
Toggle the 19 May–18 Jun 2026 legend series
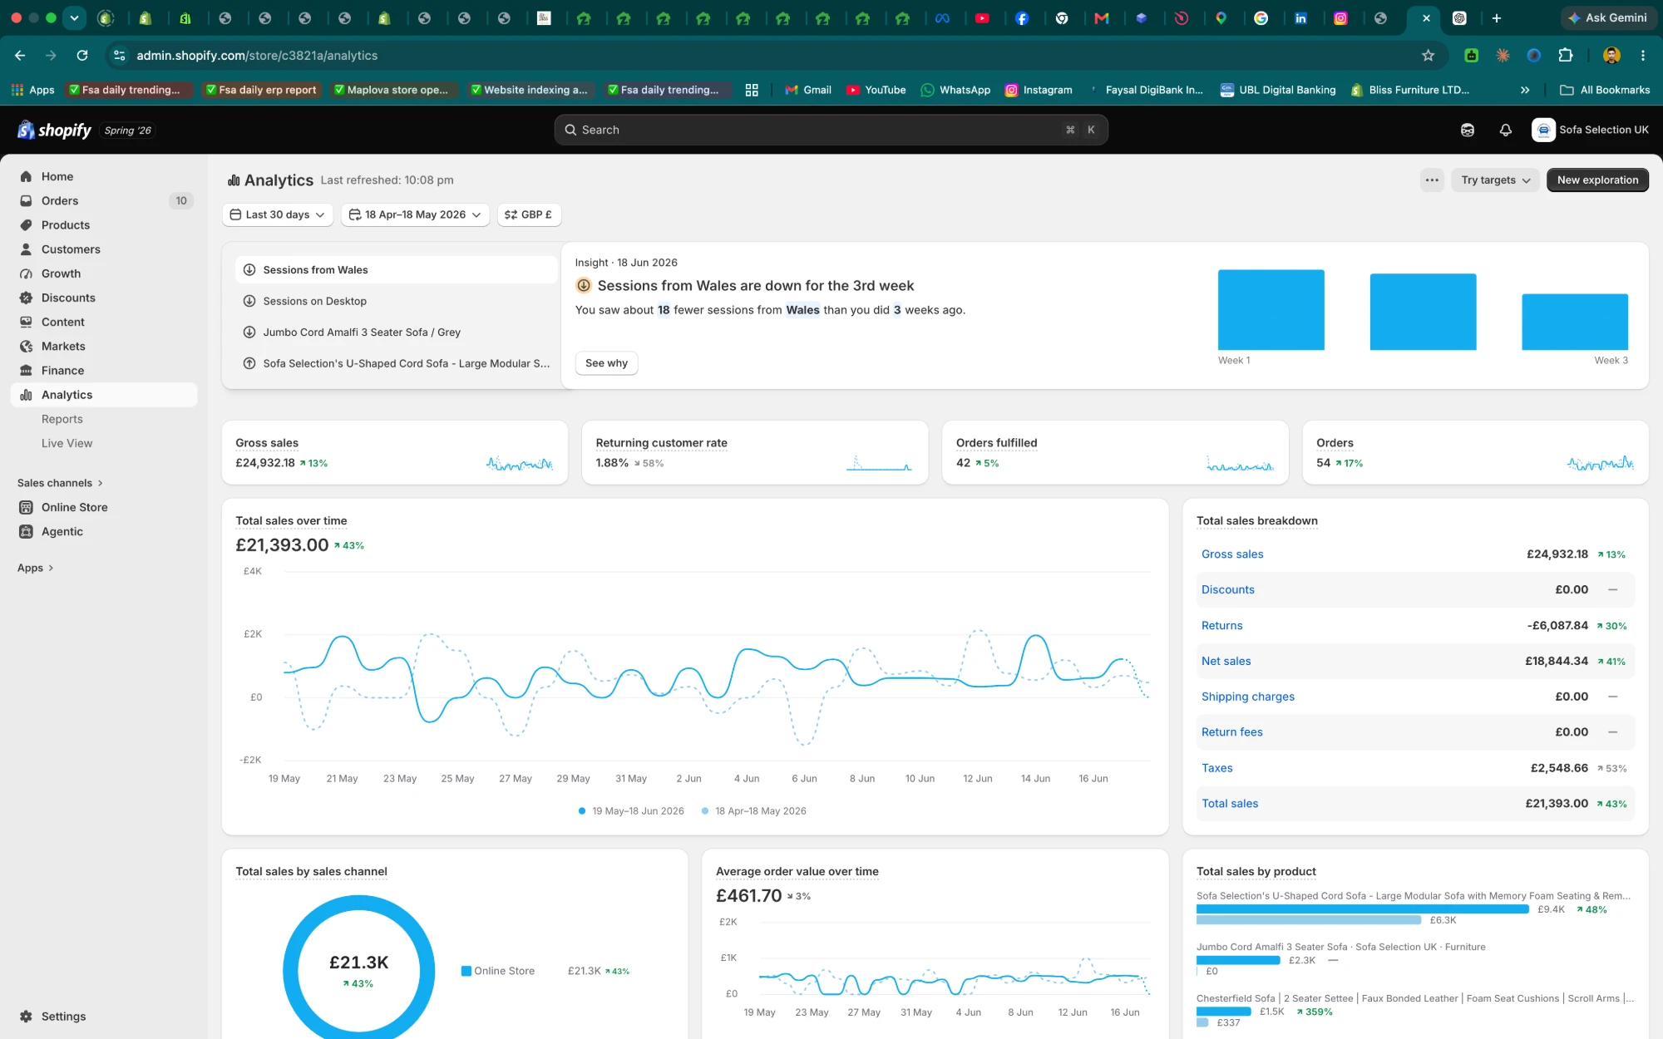click(631, 811)
